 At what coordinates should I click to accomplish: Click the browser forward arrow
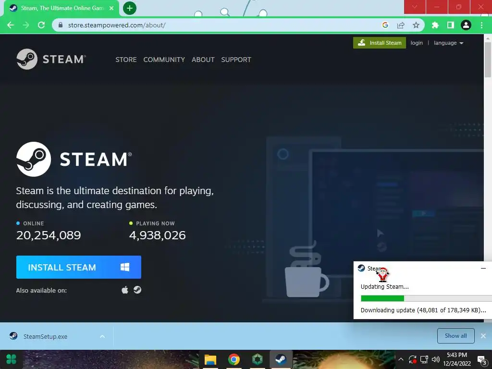click(x=26, y=25)
